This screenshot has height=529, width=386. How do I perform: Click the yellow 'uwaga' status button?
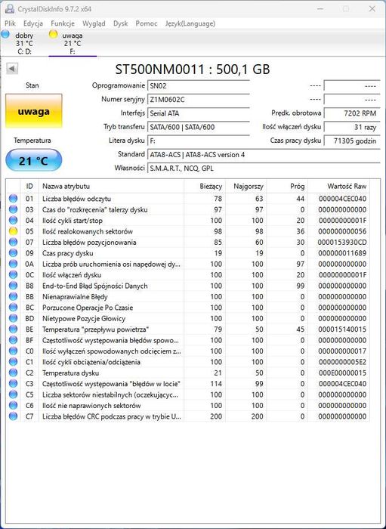tap(34, 111)
